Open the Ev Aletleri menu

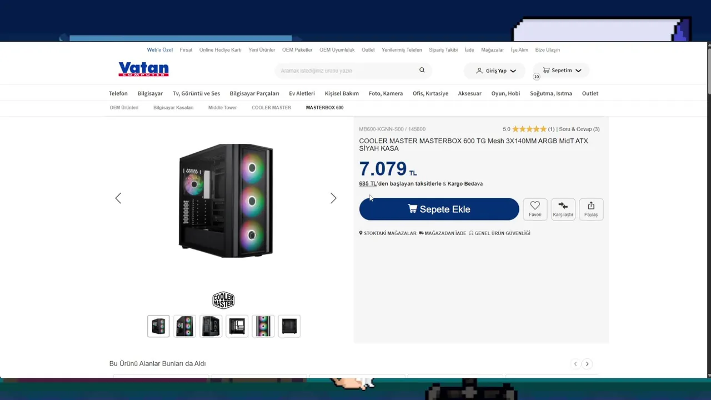click(x=302, y=93)
